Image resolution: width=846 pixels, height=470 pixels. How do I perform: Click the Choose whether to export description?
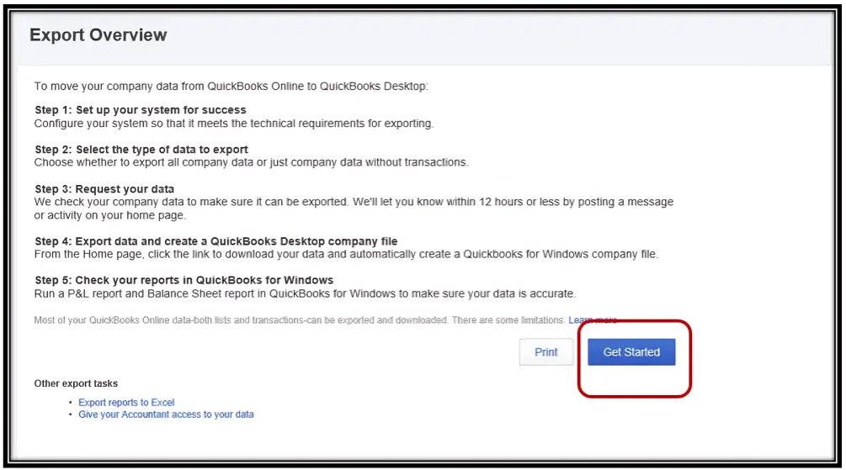(x=251, y=162)
